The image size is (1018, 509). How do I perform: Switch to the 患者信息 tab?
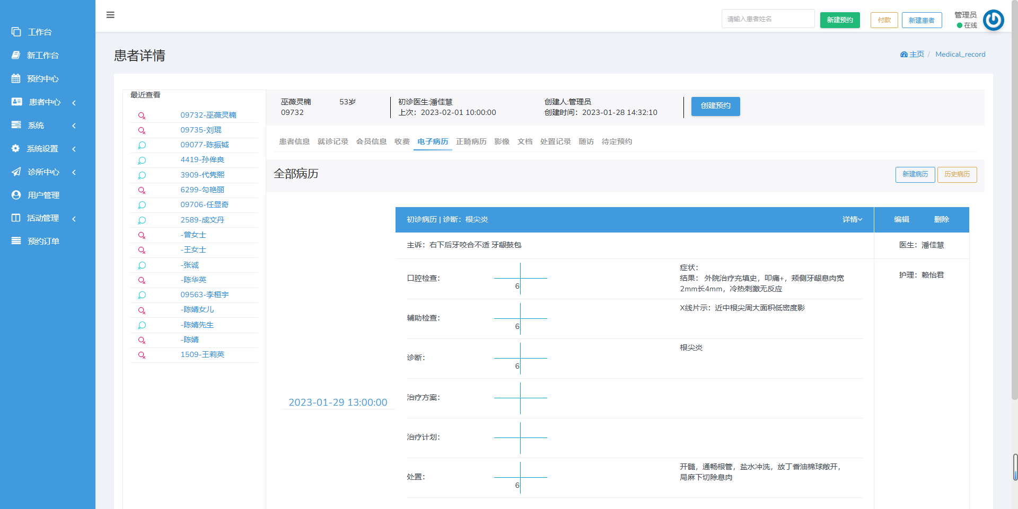(x=294, y=141)
